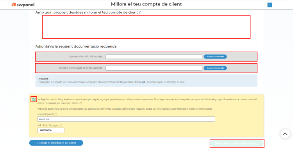The height and width of the screenshot is (149, 293).
Task: Click the Nom i Cognoms input field
Action: click(126, 119)
